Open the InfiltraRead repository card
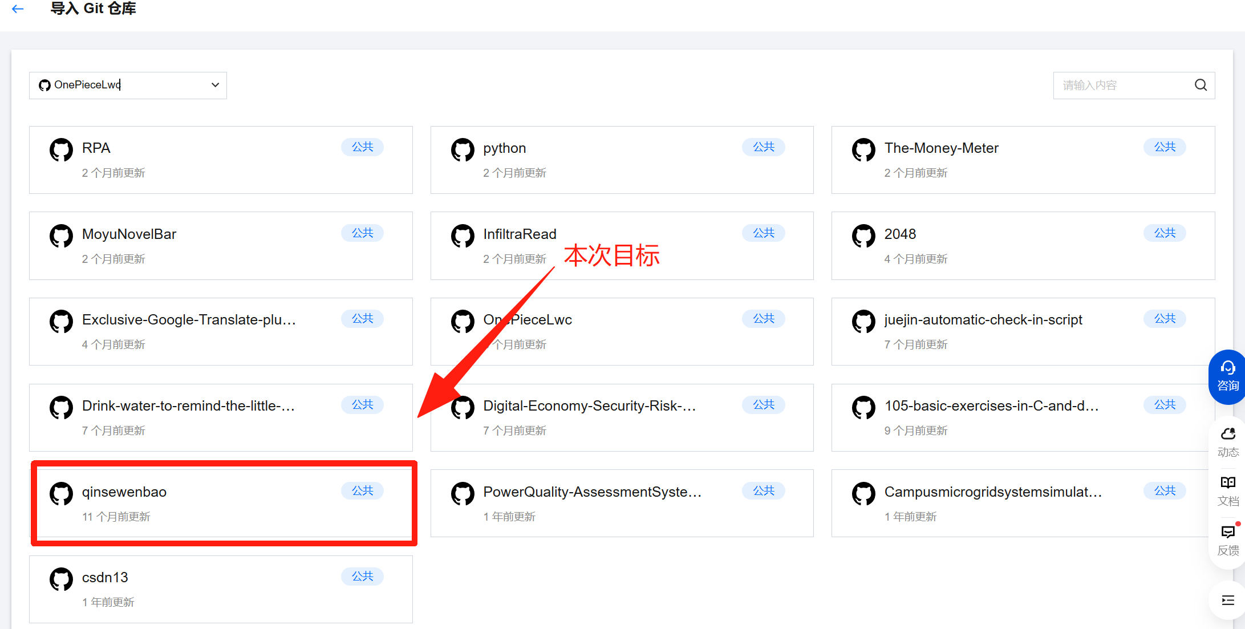1245x629 pixels. [x=622, y=245]
